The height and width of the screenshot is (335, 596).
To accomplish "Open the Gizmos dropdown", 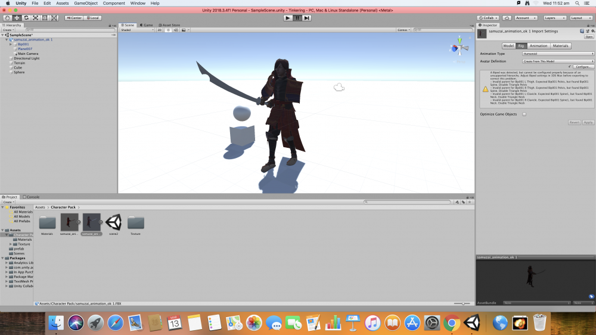I will [x=403, y=30].
